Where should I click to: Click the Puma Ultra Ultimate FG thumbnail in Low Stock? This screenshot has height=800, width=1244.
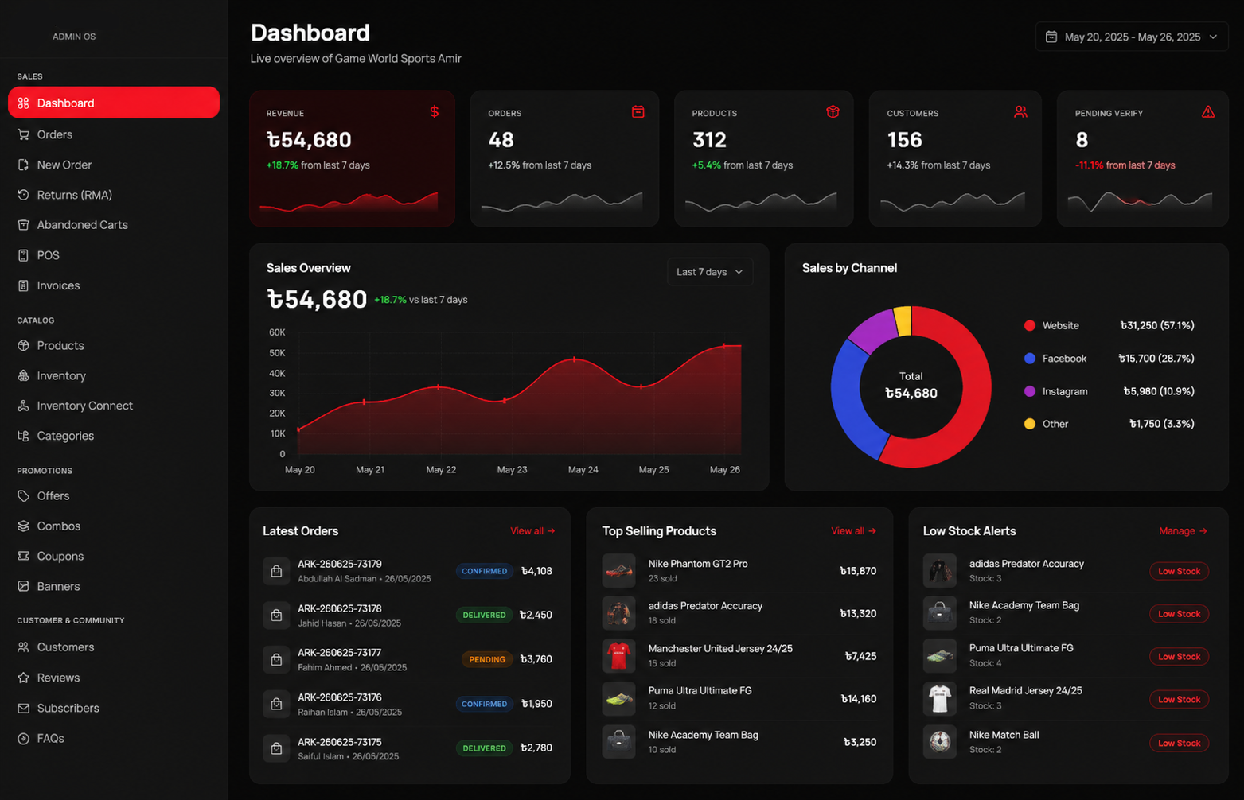(x=940, y=656)
